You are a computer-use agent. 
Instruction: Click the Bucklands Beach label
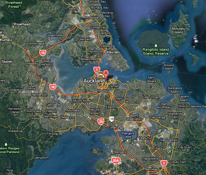(x=175, y=90)
